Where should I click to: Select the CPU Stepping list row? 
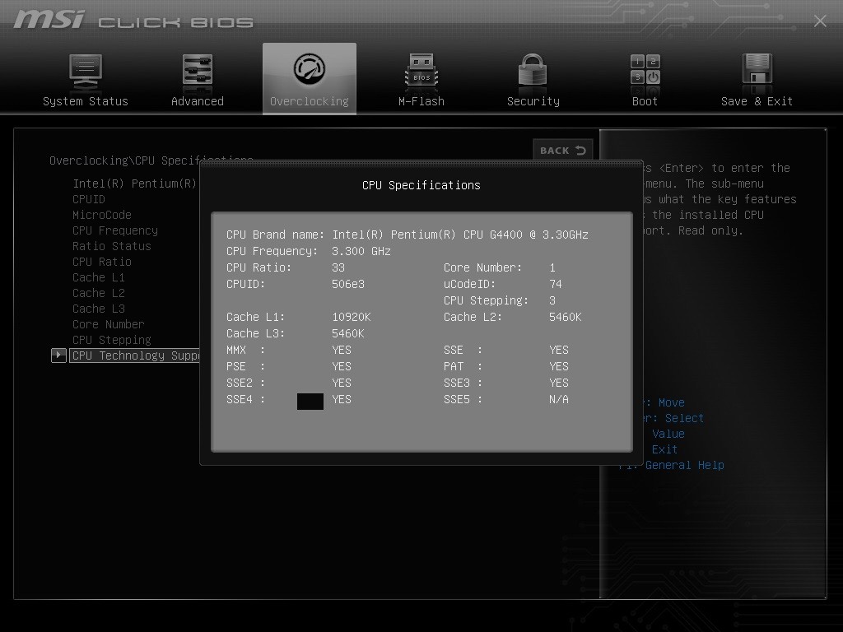coord(112,340)
